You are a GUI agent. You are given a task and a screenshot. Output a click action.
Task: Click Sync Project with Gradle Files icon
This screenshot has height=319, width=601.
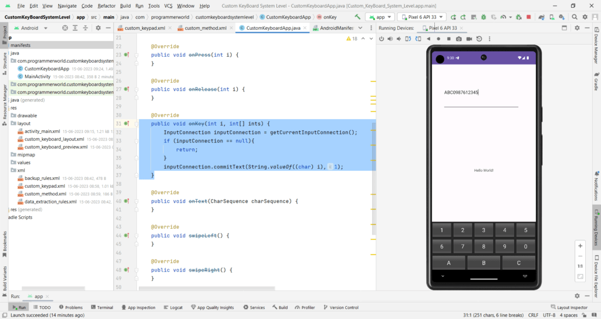click(541, 17)
